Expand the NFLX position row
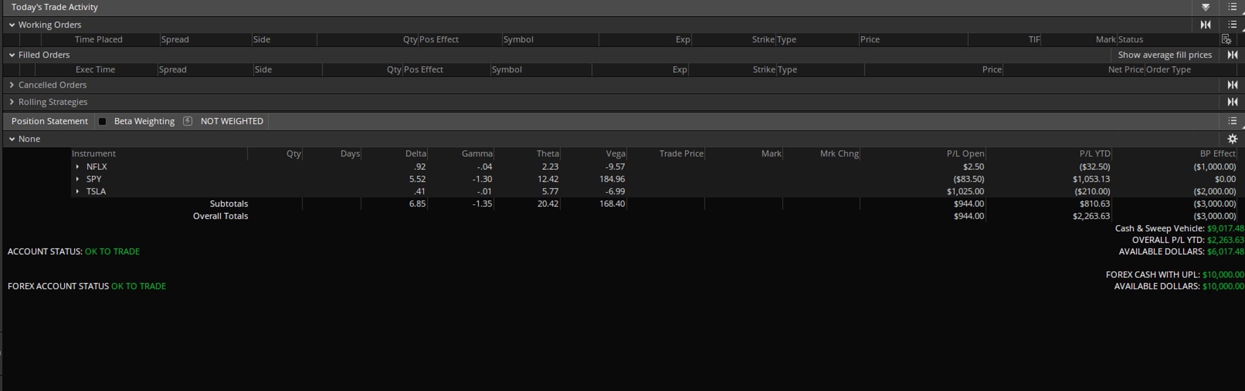1245x391 pixels. (x=77, y=167)
